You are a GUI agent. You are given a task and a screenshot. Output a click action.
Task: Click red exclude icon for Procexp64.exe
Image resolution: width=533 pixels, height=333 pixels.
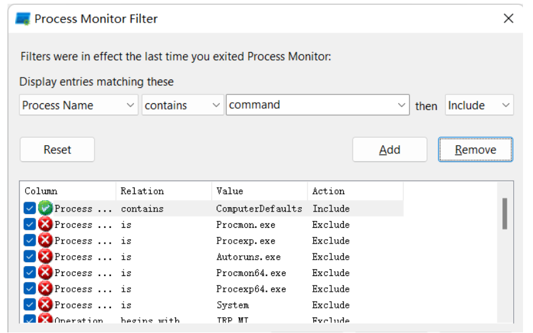45,289
